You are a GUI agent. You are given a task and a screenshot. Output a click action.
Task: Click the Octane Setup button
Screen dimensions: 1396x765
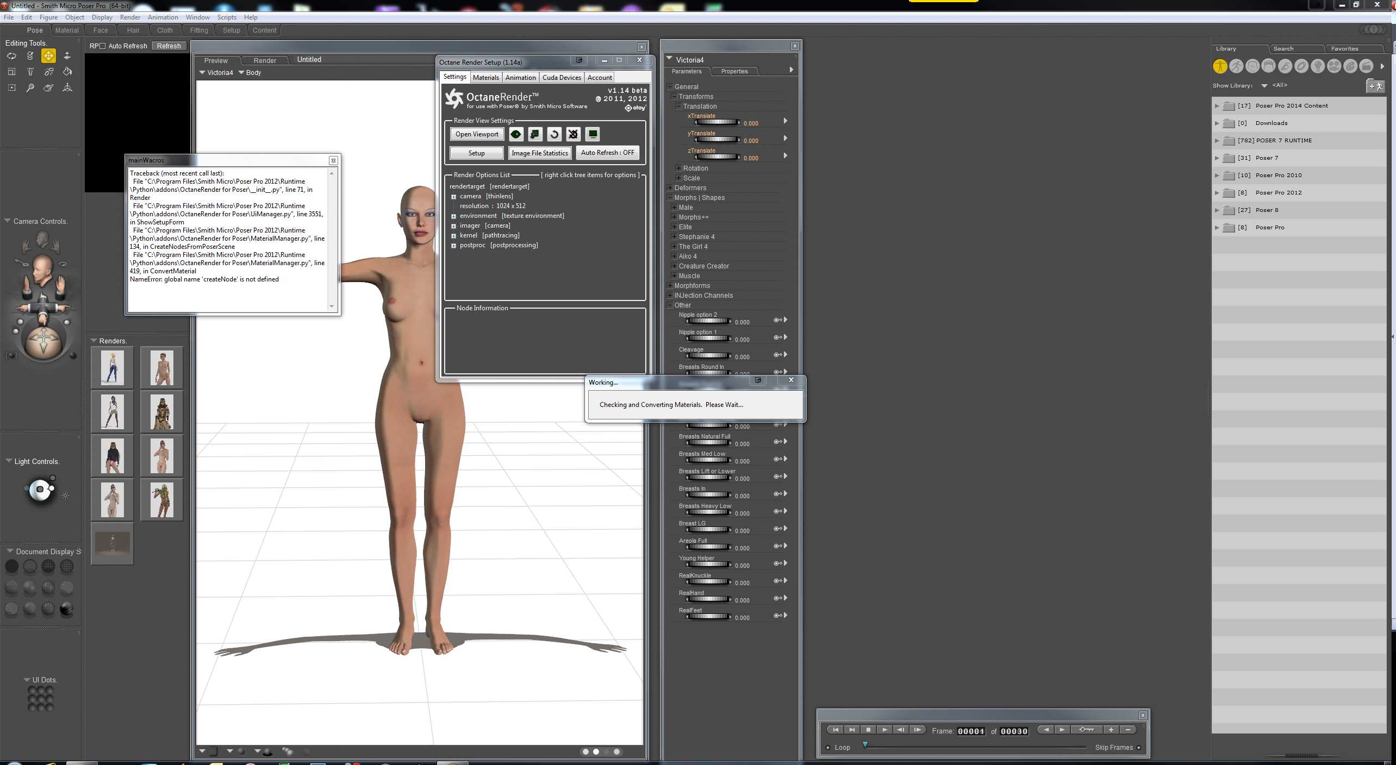pyautogui.click(x=476, y=153)
